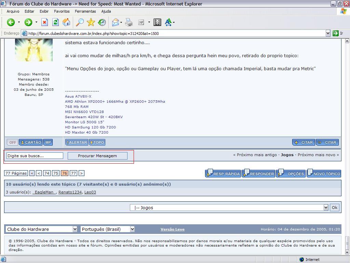Screen dimensions: 350x263
Task: Click the Jogos forum link
Action: pos(287,155)
